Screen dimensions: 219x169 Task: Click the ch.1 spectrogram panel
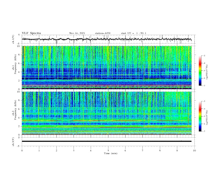(106, 67)
